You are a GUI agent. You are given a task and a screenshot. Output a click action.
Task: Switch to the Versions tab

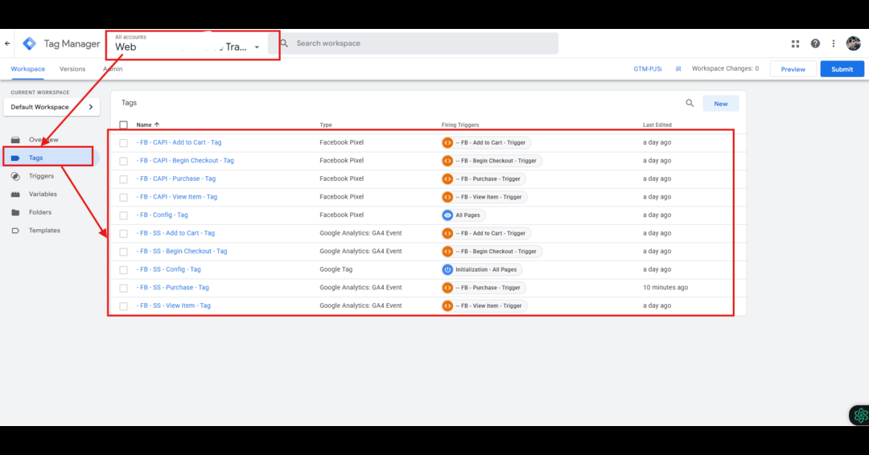72,69
